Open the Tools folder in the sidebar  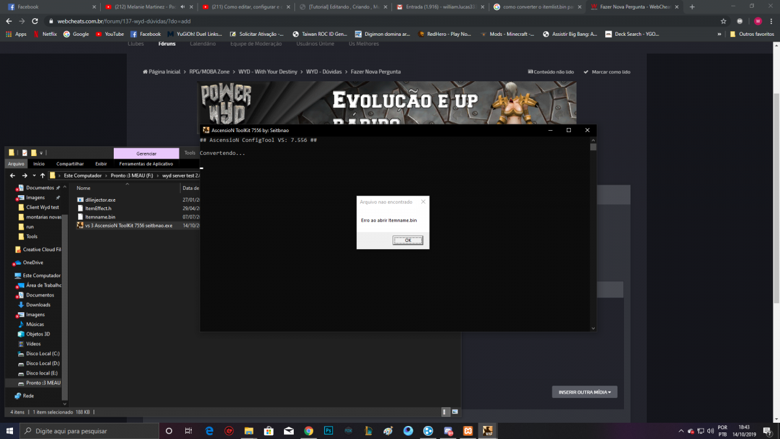click(x=32, y=237)
